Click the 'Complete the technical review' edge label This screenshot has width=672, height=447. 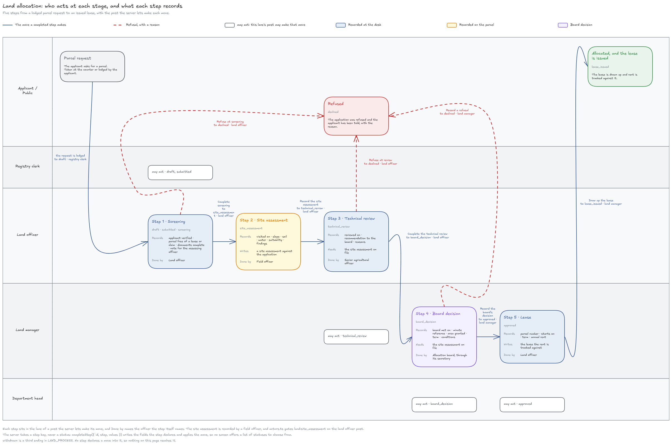point(427,235)
